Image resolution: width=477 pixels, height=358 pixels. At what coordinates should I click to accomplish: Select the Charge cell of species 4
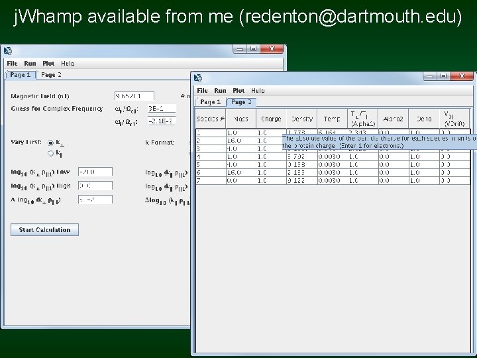coord(272,156)
